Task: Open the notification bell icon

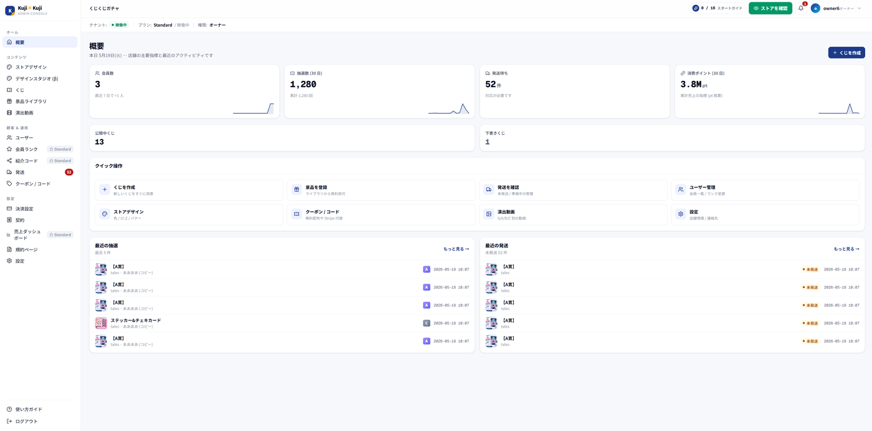Action: [801, 8]
